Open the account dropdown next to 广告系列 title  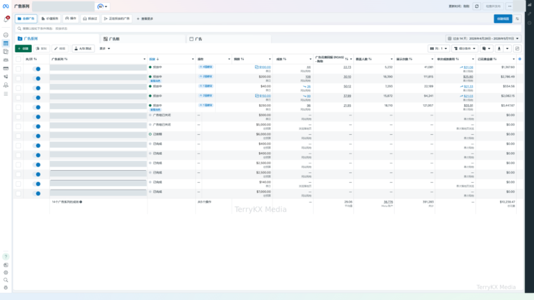[102, 6]
